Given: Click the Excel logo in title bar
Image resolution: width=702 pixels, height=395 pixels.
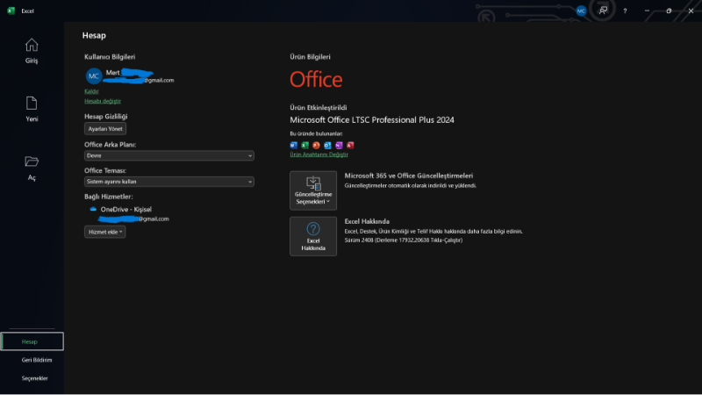Looking at the screenshot, I should (x=11, y=11).
